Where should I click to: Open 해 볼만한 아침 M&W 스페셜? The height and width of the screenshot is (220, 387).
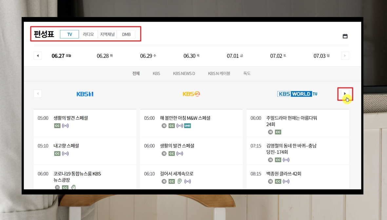[x=185, y=118]
